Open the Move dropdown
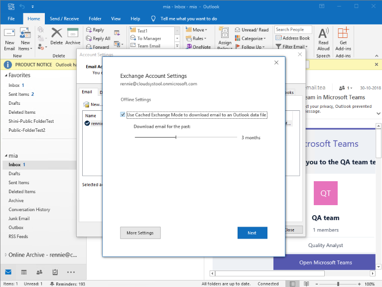 coord(196,30)
